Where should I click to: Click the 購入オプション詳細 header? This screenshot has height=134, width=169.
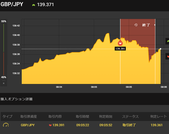click(17, 99)
